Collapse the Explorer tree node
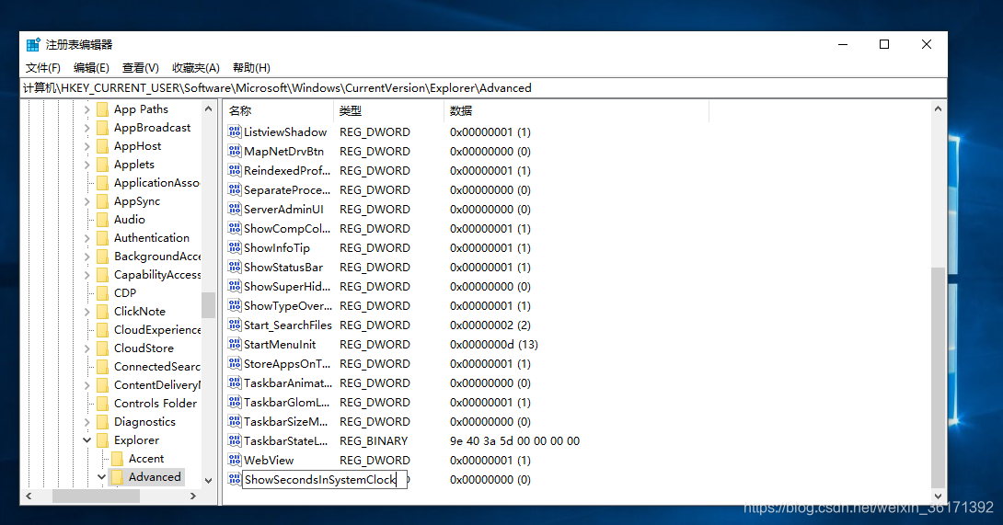Viewport: 1003px width, 525px height. coord(87,439)
